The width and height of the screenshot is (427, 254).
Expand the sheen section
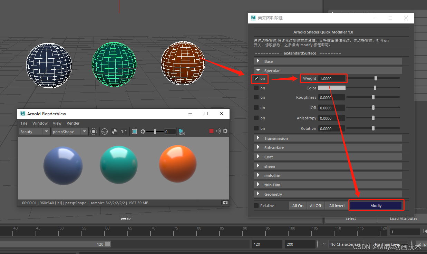pos(328,166)
